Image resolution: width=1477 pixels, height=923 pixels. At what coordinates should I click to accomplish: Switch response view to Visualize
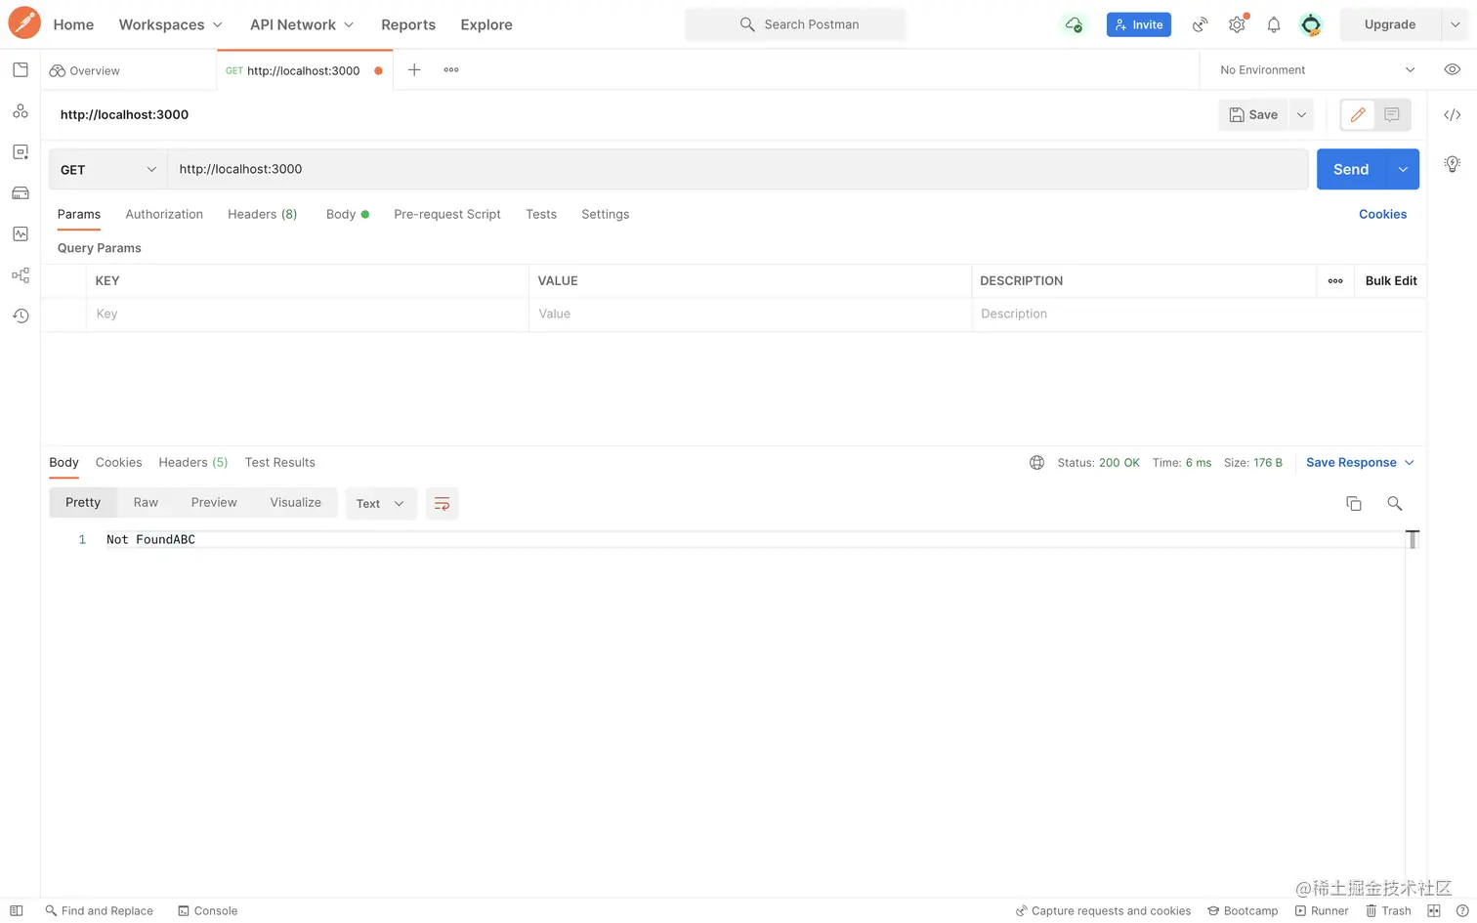pos(295,502)
